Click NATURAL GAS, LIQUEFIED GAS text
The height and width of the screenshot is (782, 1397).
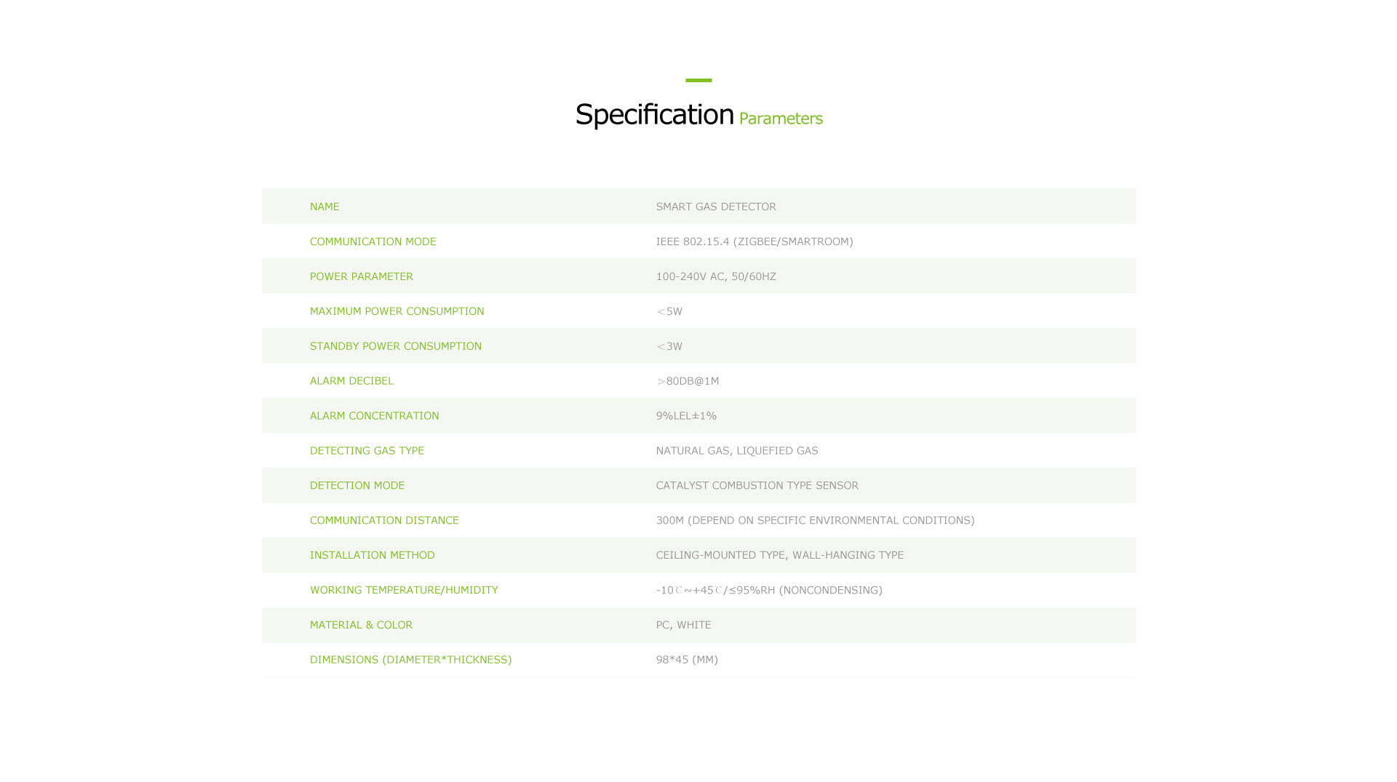736,451
